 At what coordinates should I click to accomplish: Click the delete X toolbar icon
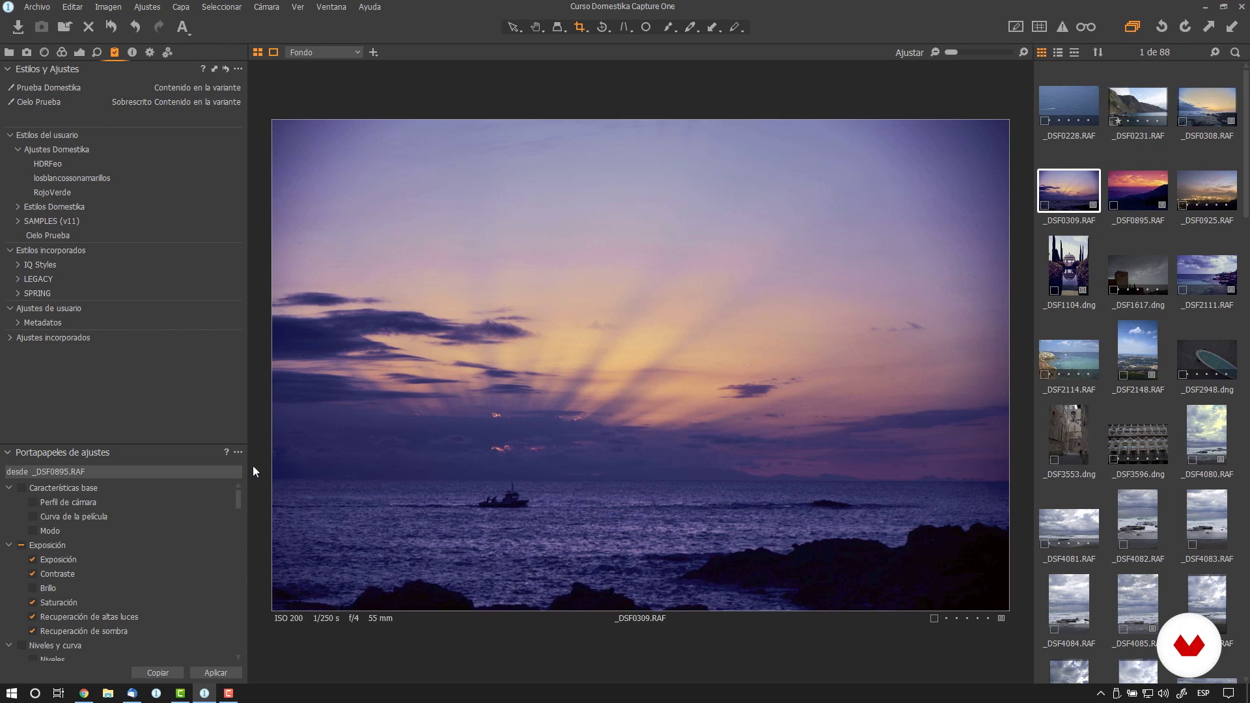point(89,27)
